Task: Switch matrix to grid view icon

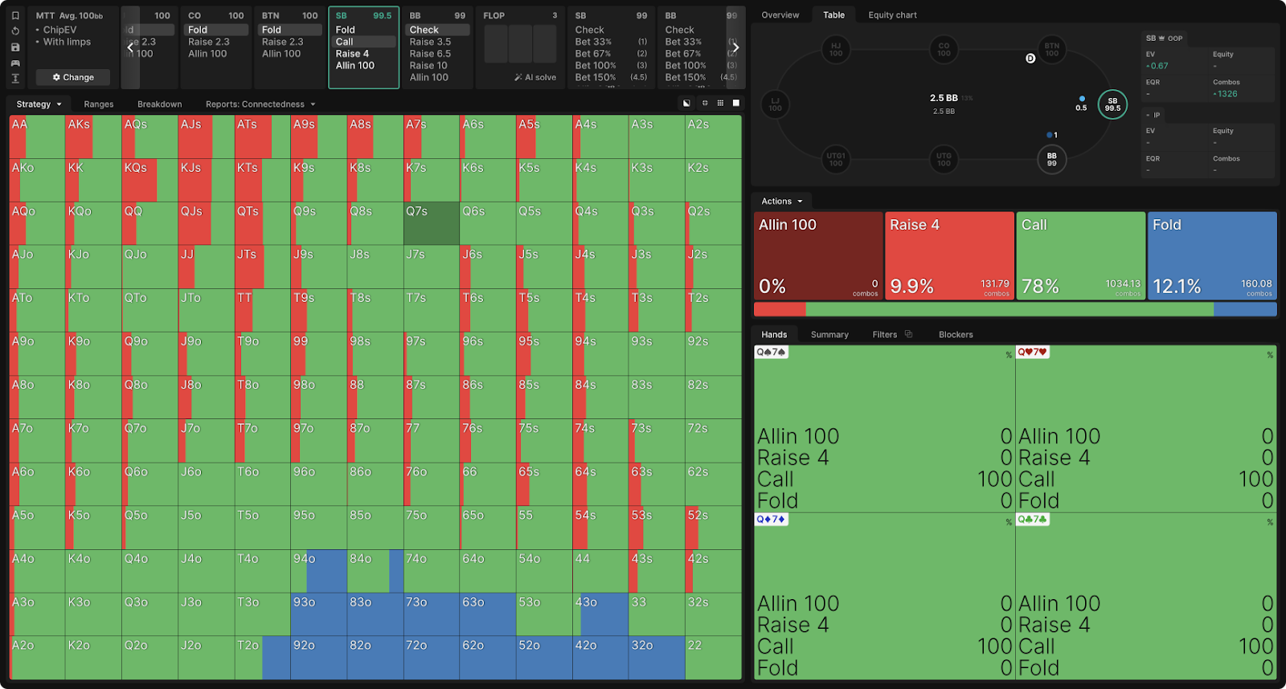Action: coord(720,104)
